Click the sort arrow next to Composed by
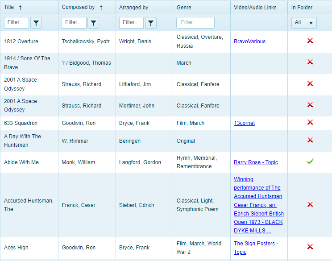332x261 pixels. tap(101, 8)
